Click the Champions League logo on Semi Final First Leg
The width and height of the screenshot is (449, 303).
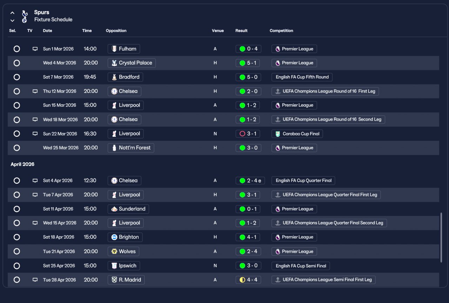pyautogui.click(x=278, y=280)
